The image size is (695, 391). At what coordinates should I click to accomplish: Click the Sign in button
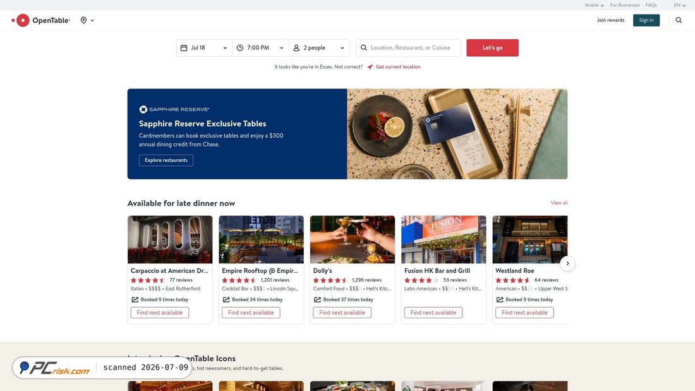coord(646,20)
